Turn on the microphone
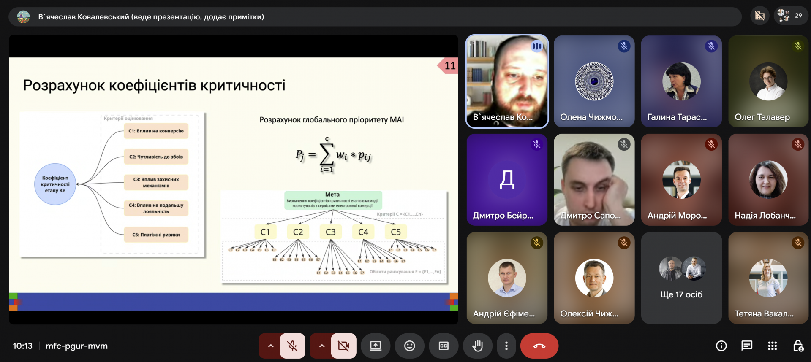The width and height of the screenshot is (811, 362). pyautogui.click(x=292, y=346)
